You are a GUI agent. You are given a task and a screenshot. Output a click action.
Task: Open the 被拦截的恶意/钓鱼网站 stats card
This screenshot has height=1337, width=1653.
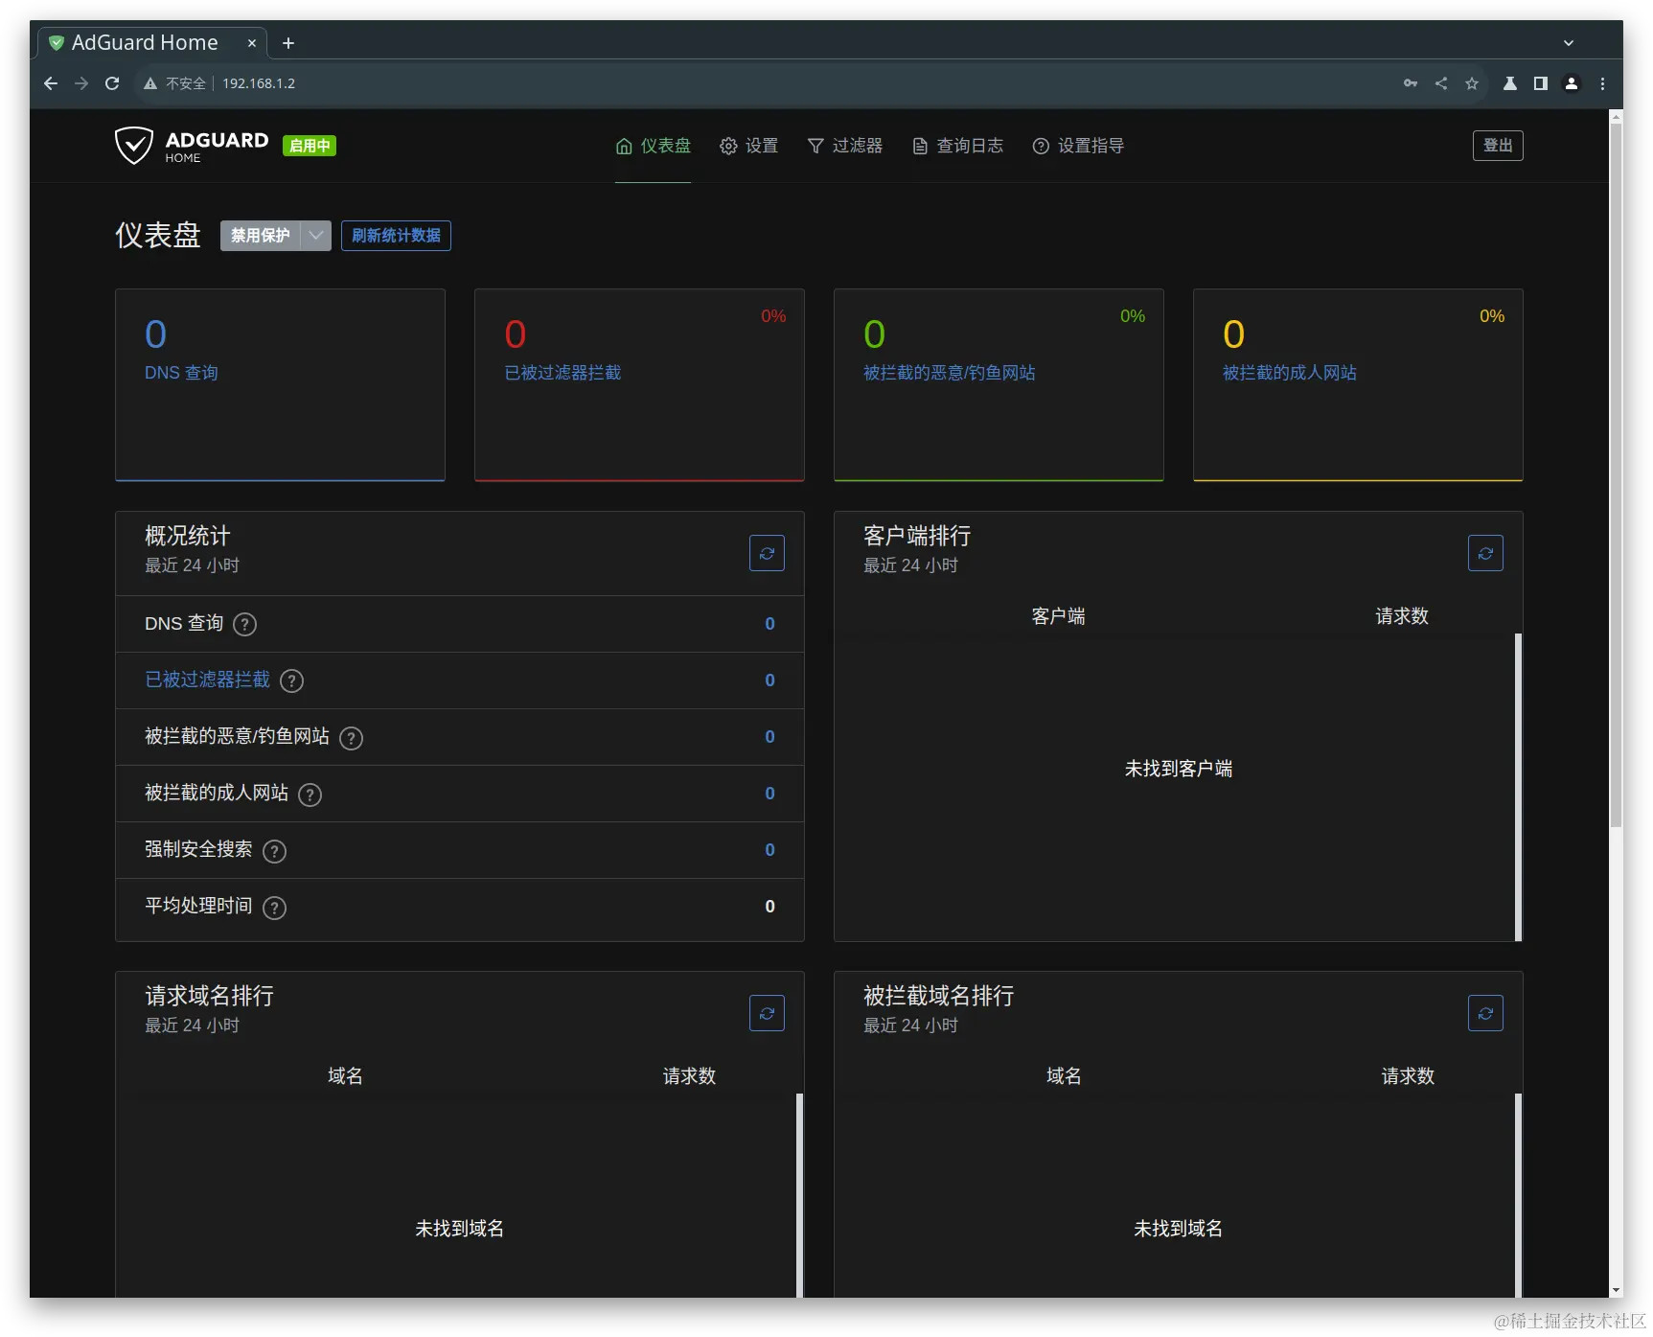pyautogui.click(x=999, y=385)
